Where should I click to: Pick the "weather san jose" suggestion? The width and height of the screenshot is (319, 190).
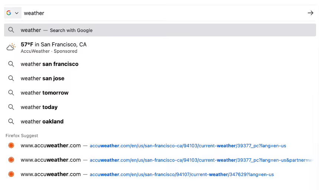(42, 78)
